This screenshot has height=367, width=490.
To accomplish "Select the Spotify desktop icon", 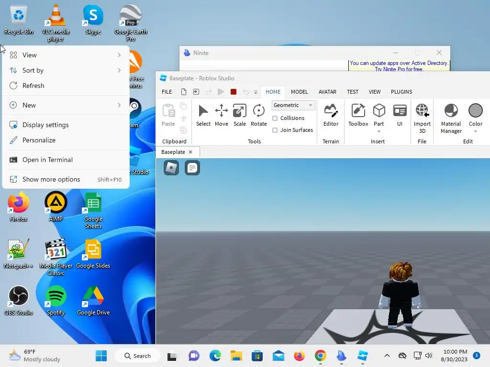I will coord(56,301).
